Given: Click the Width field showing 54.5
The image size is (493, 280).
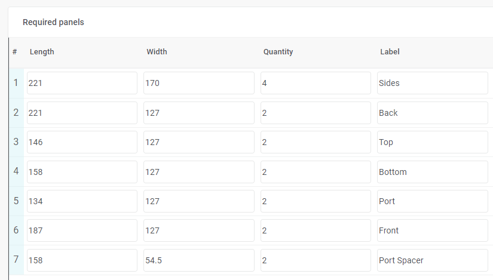Looking at the screenshot, I should point(199,260).
